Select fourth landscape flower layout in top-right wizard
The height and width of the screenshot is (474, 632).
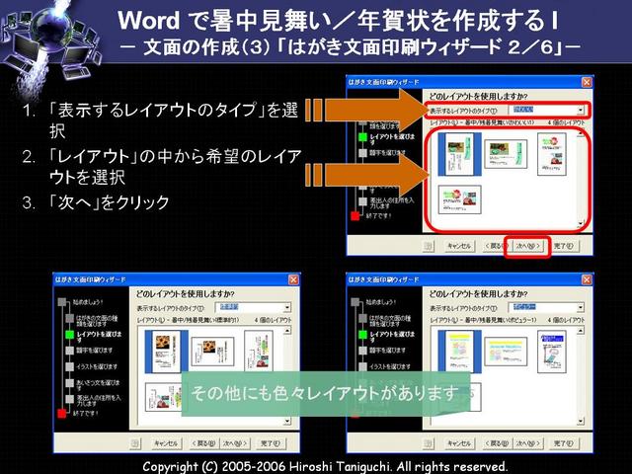pos(459,199)
